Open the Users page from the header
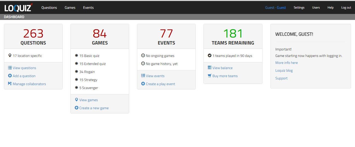355x147 pixels. [316, 8]
